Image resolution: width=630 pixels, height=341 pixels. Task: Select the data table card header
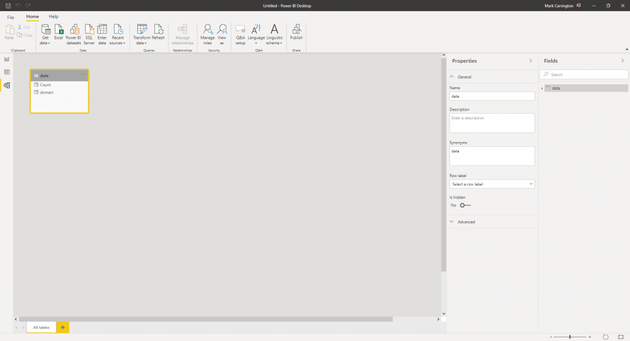tap(59, 76)
